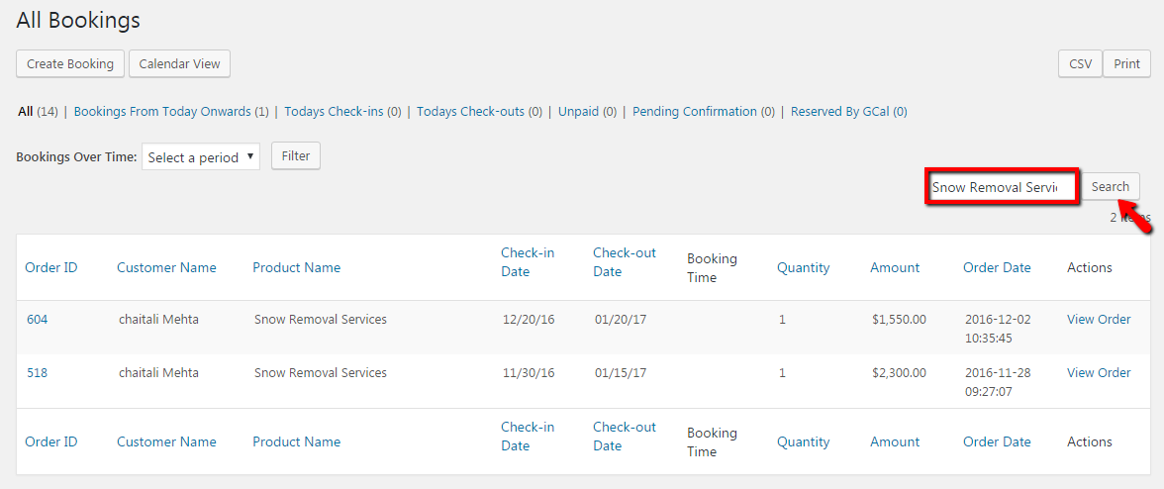Click the Bookings Over Time label

click(x=76, y=157)
